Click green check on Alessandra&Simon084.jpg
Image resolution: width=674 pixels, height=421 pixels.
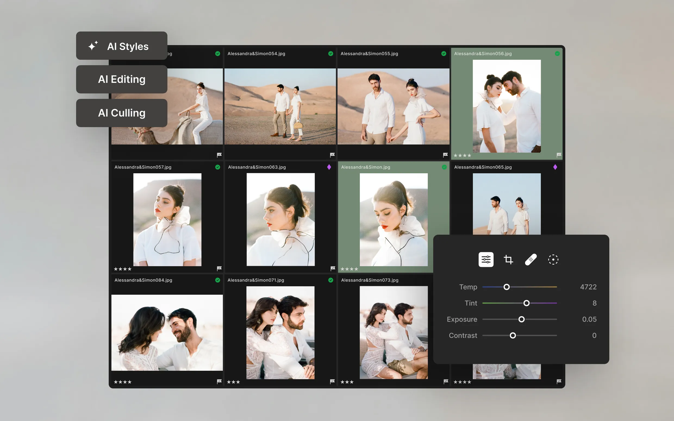tap(217, 280)
